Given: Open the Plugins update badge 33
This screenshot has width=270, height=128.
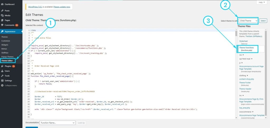Looking at the screenshot, I should tap(13, 66).
